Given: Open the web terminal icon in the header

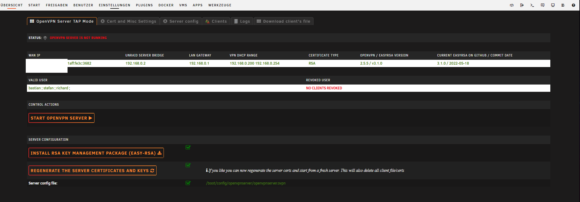Looking at the screenshot, I should 532,5.
